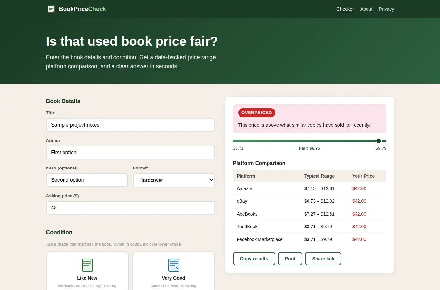
Task: Click AbeBooks' typical range $7.27 – $12.61
Action: coord(319,214)
